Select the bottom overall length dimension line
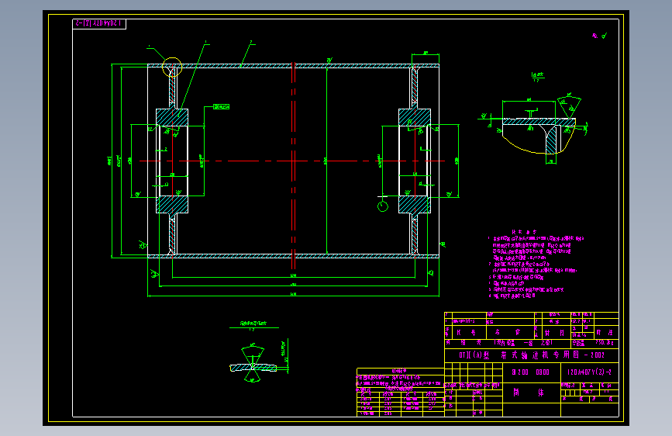Viewport: 672px width, 436px height. click(293, 296)
